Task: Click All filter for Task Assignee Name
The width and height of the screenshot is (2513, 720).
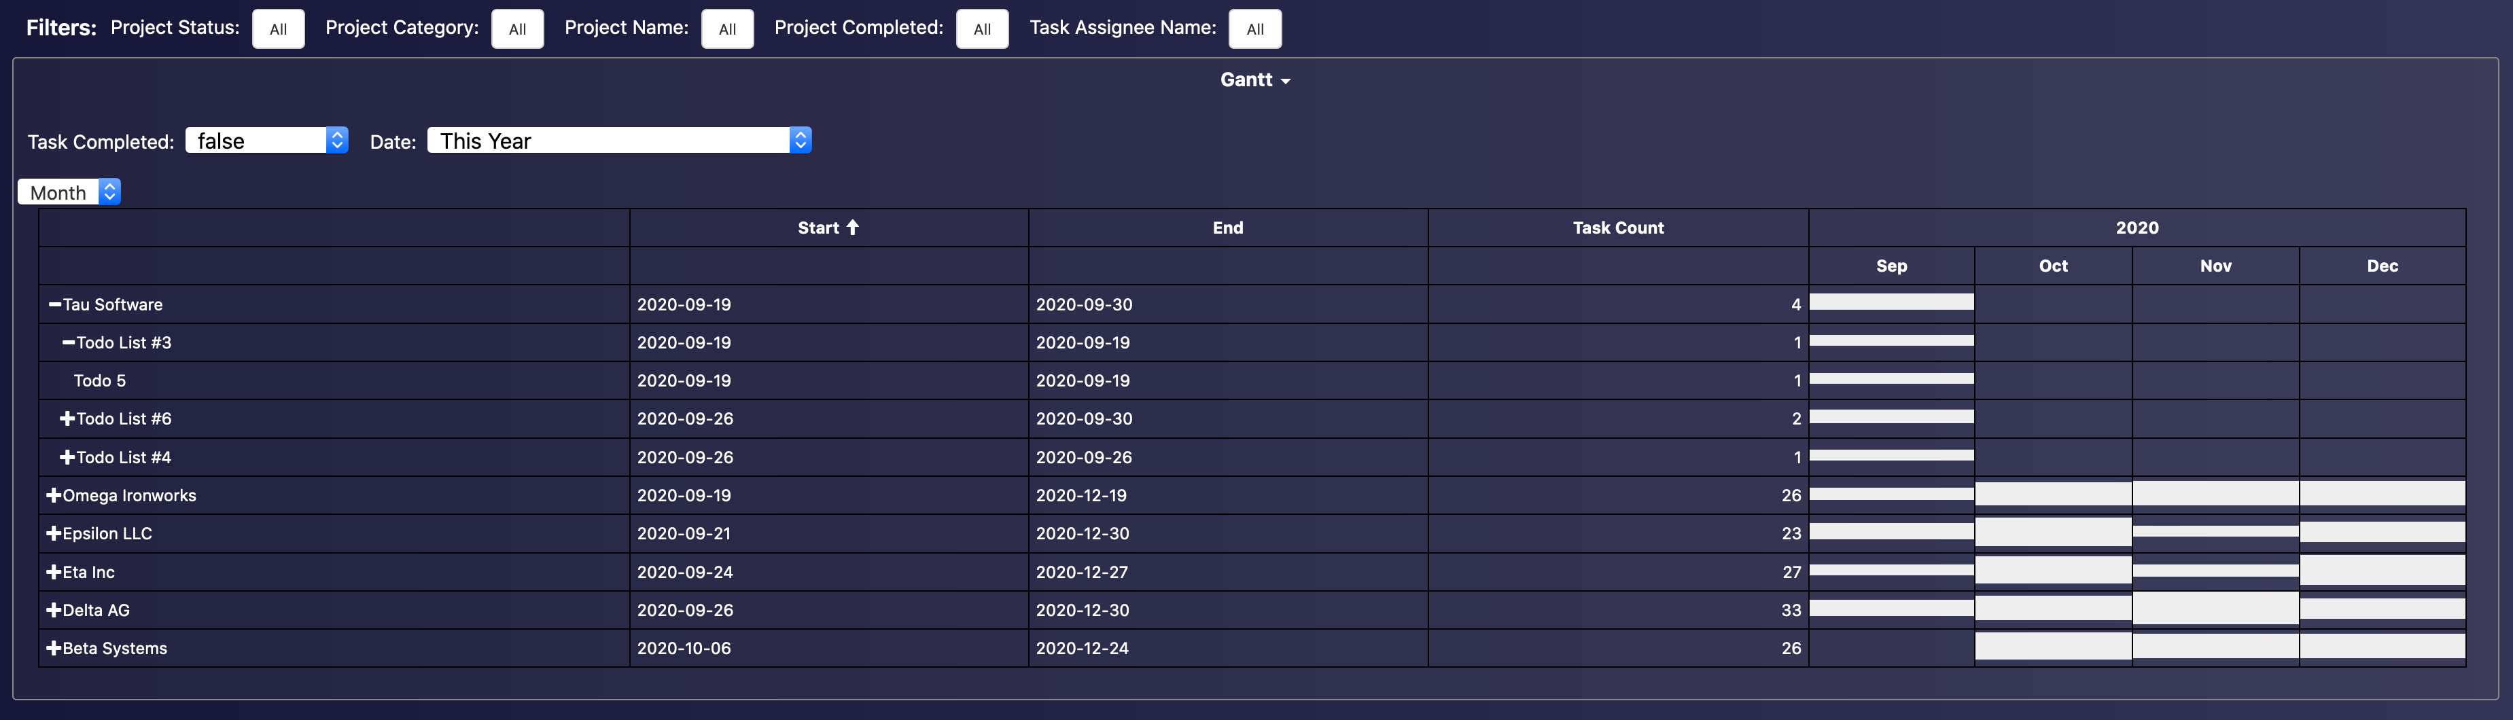Action: click(x=1256, y=29)
